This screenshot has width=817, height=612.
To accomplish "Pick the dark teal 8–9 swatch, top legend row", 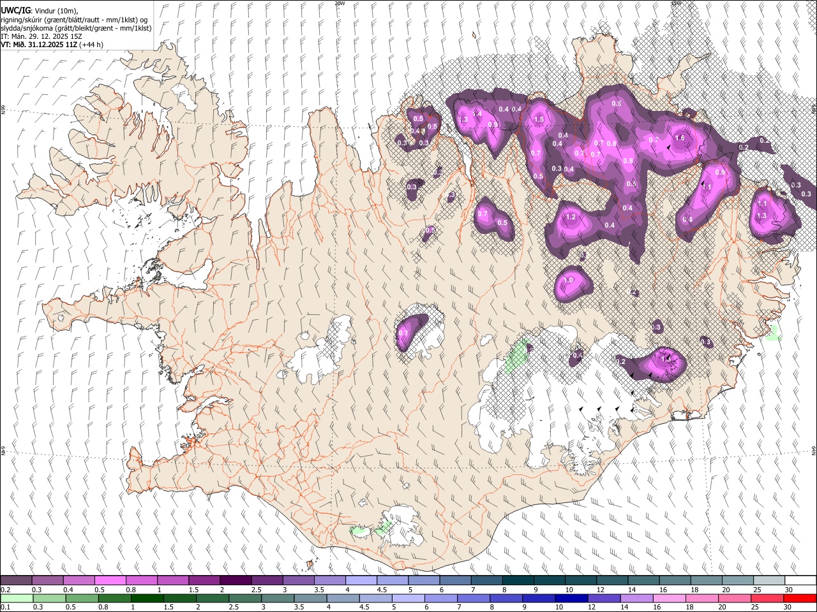I will point(518,581).
